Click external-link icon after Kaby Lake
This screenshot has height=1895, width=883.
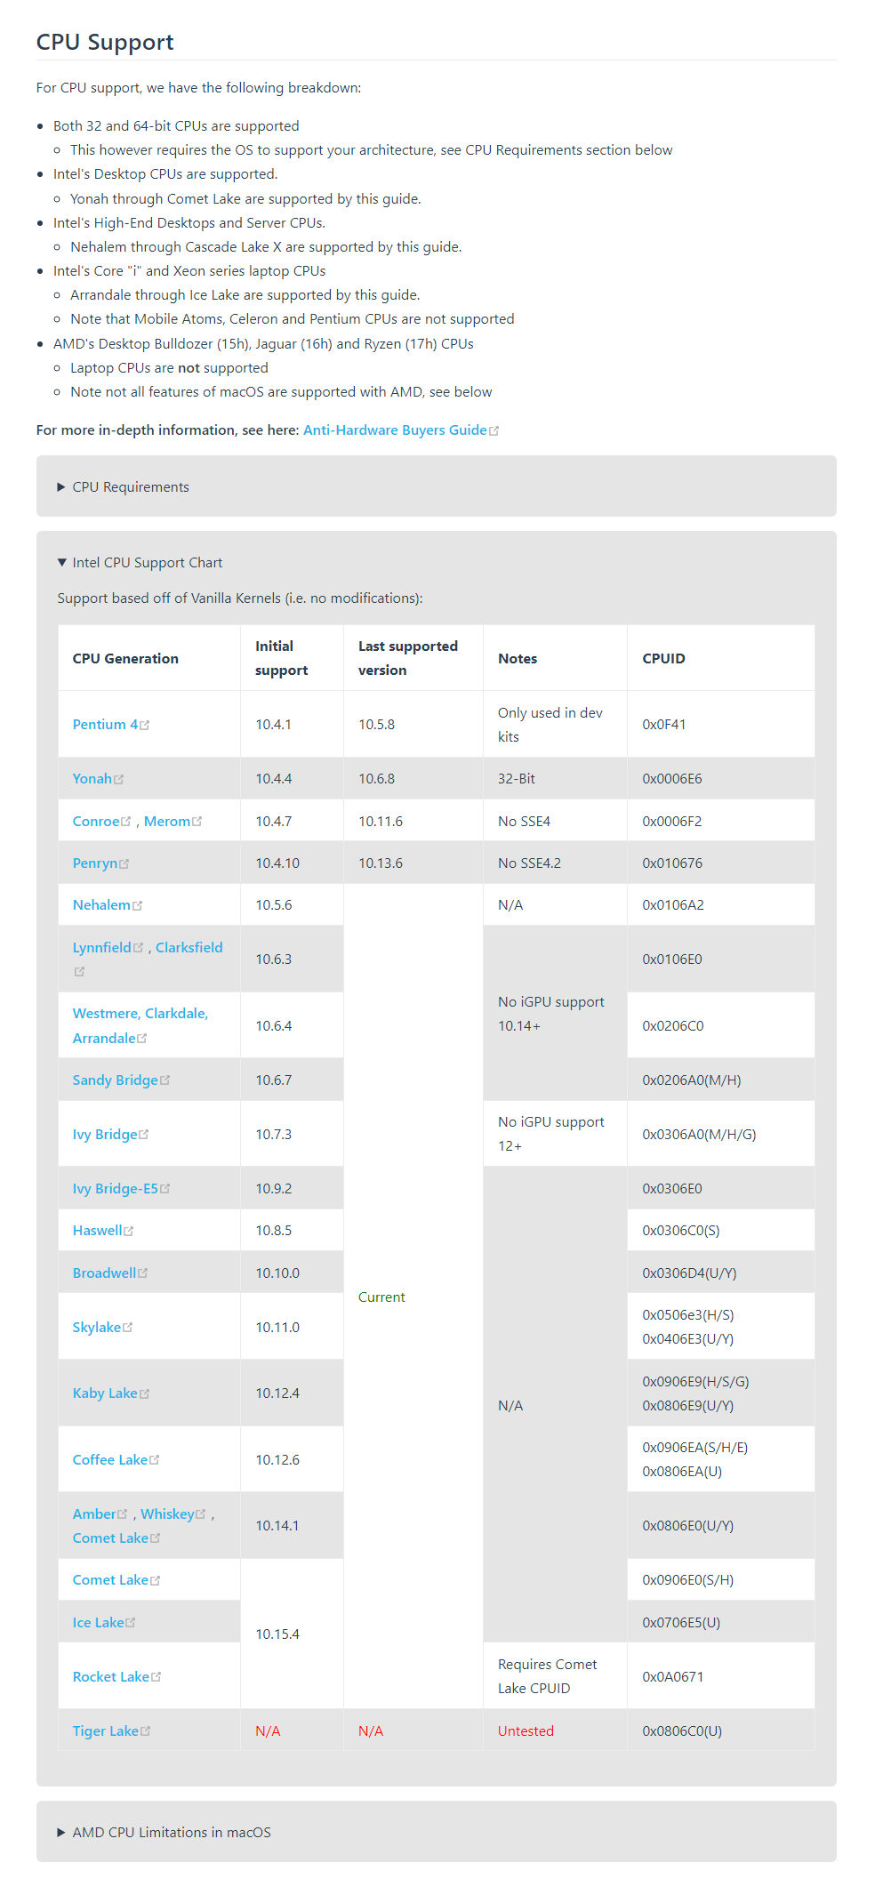coord(145,1394)
